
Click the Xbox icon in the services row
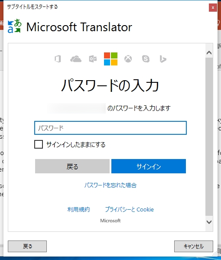[128, 59]
